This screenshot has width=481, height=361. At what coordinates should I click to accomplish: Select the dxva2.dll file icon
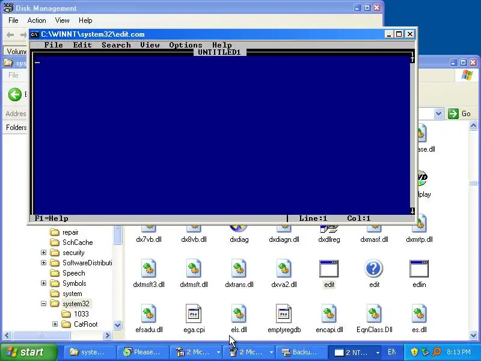point(284,268)
